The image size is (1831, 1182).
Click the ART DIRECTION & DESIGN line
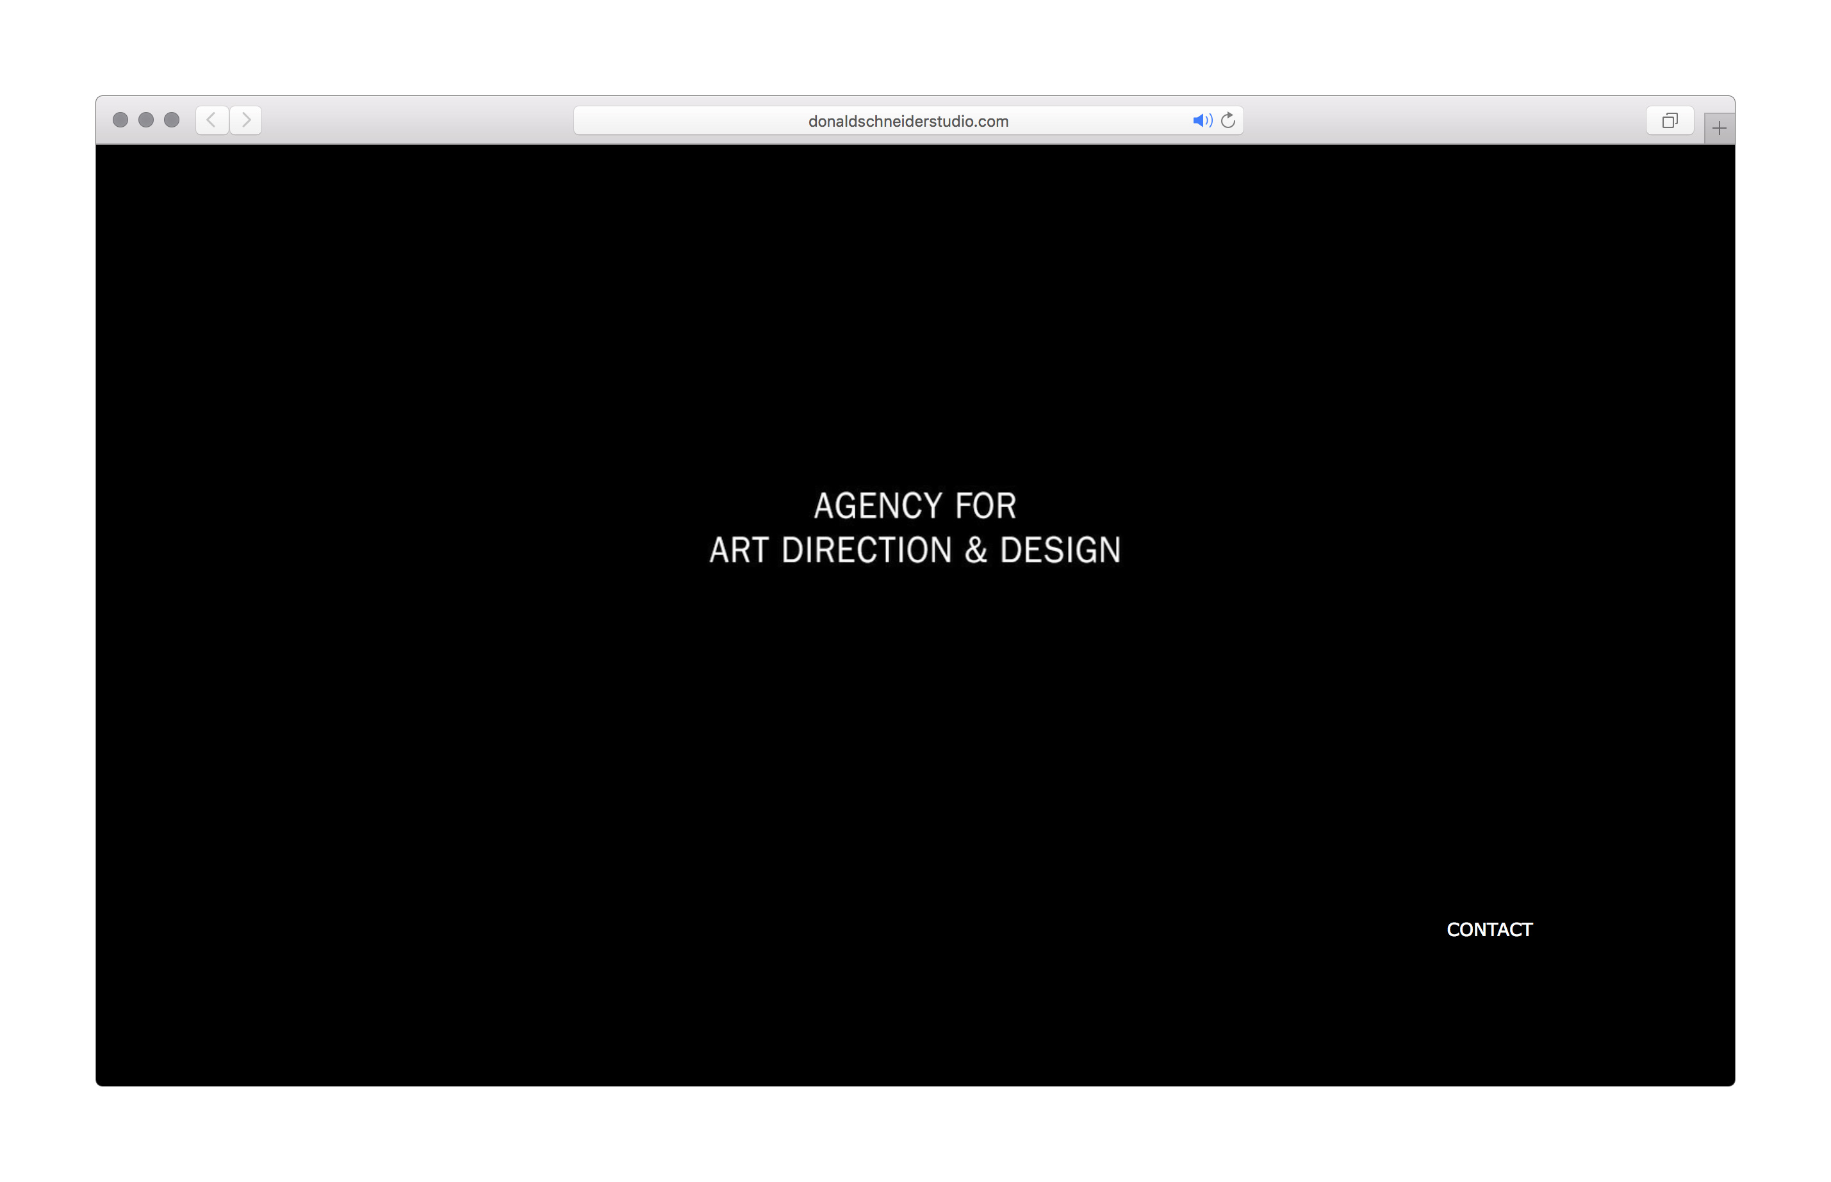point(915,550)
